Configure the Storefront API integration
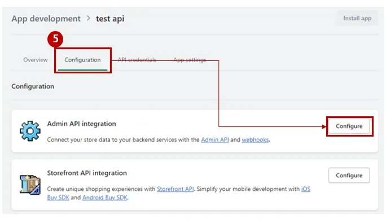This screenshot has width=386, height=219. (349, 176)
